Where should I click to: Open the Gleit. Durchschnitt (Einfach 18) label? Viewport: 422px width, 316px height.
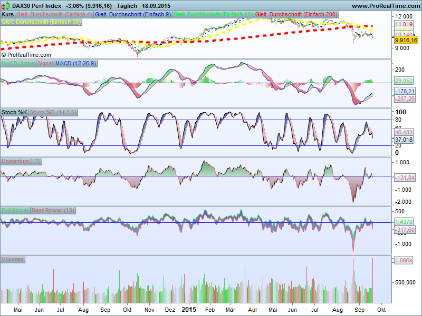point(213,14)
